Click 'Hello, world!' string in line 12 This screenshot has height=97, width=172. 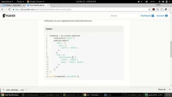tap(77, 62)
